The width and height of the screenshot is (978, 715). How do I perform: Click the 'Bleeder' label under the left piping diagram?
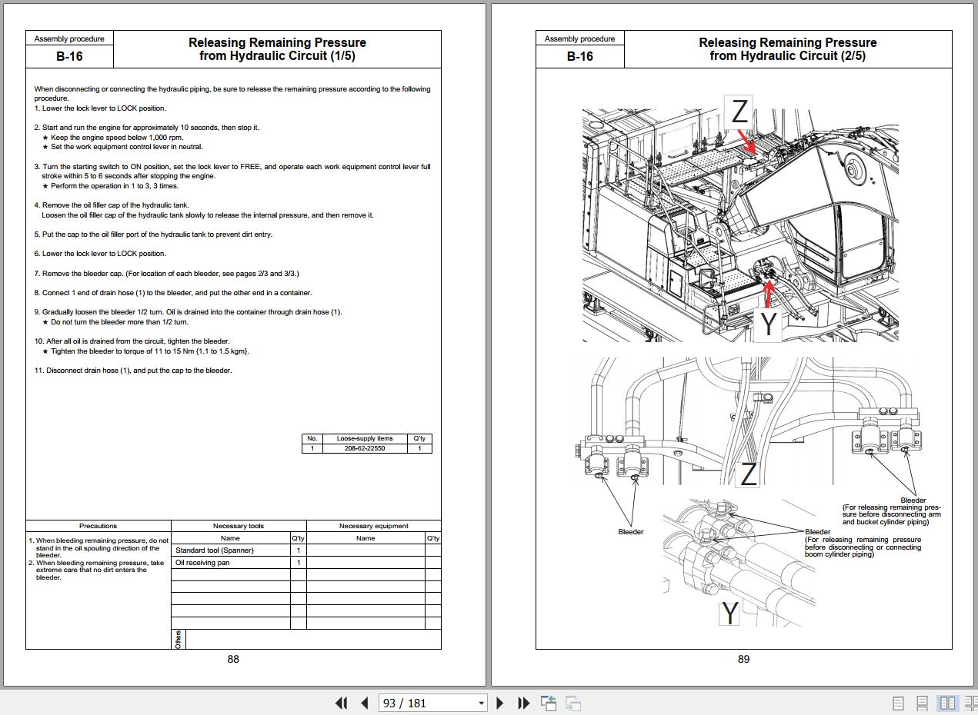point(631,532)
